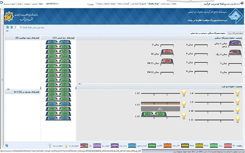Select train 1002 in main line list
The height and width of the screenshot is (153, 245).
point(52,42)
